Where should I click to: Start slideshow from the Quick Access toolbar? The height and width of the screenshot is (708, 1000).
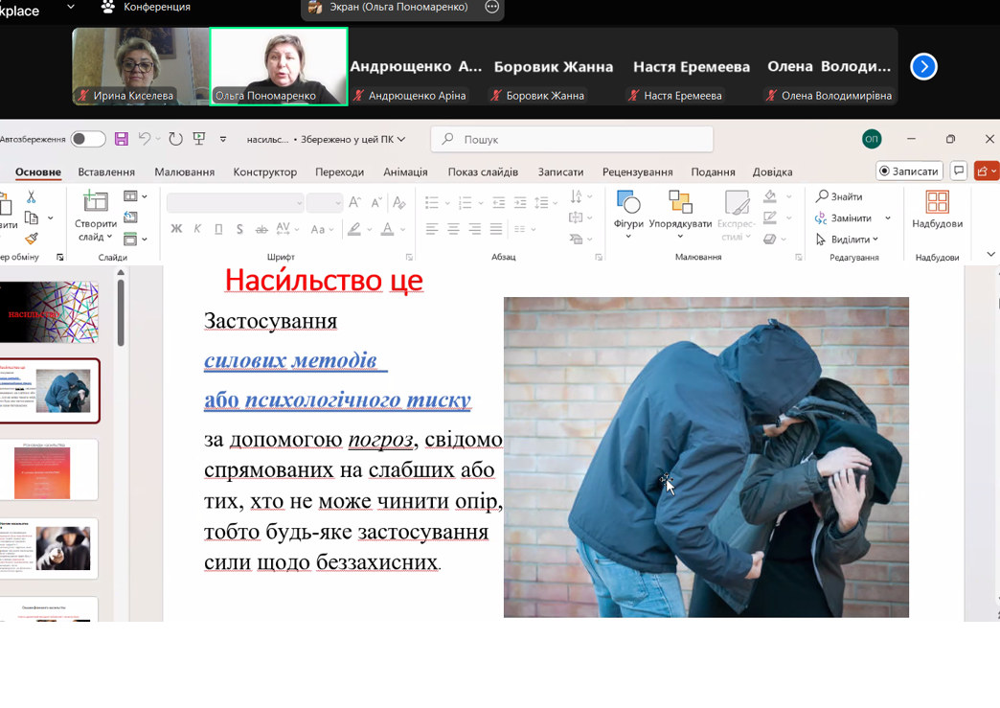click(199, 139)
